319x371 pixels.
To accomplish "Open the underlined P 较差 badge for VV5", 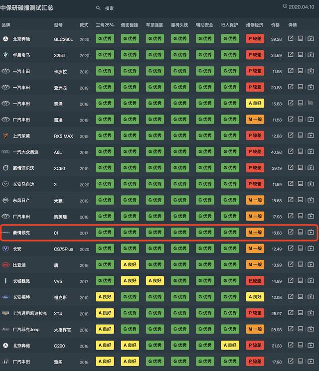I will (255, 281).
